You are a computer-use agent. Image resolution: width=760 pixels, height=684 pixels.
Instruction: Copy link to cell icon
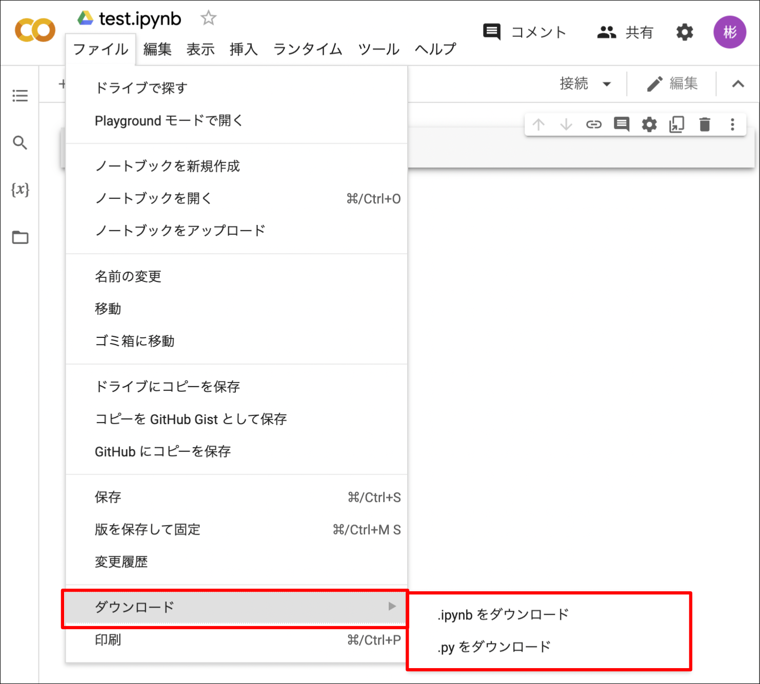pyautogui.click(x=594, y=125)
